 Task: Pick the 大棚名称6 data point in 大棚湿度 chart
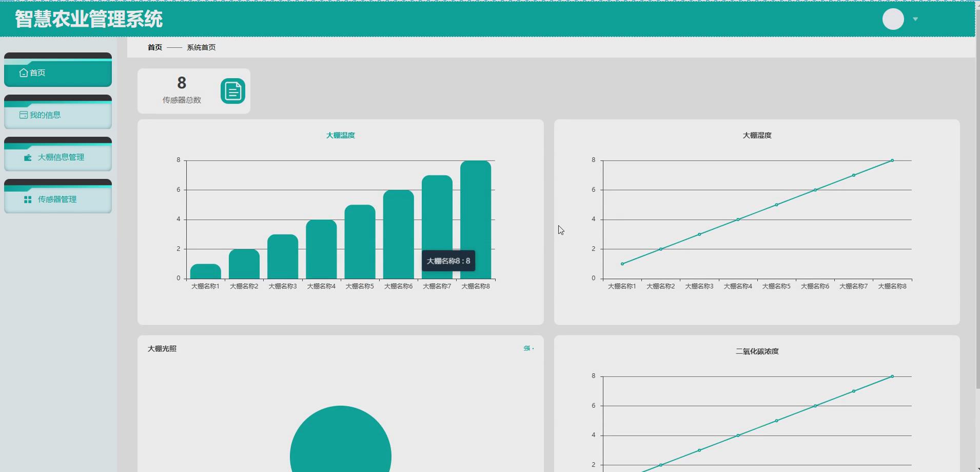tap(815, 190)
